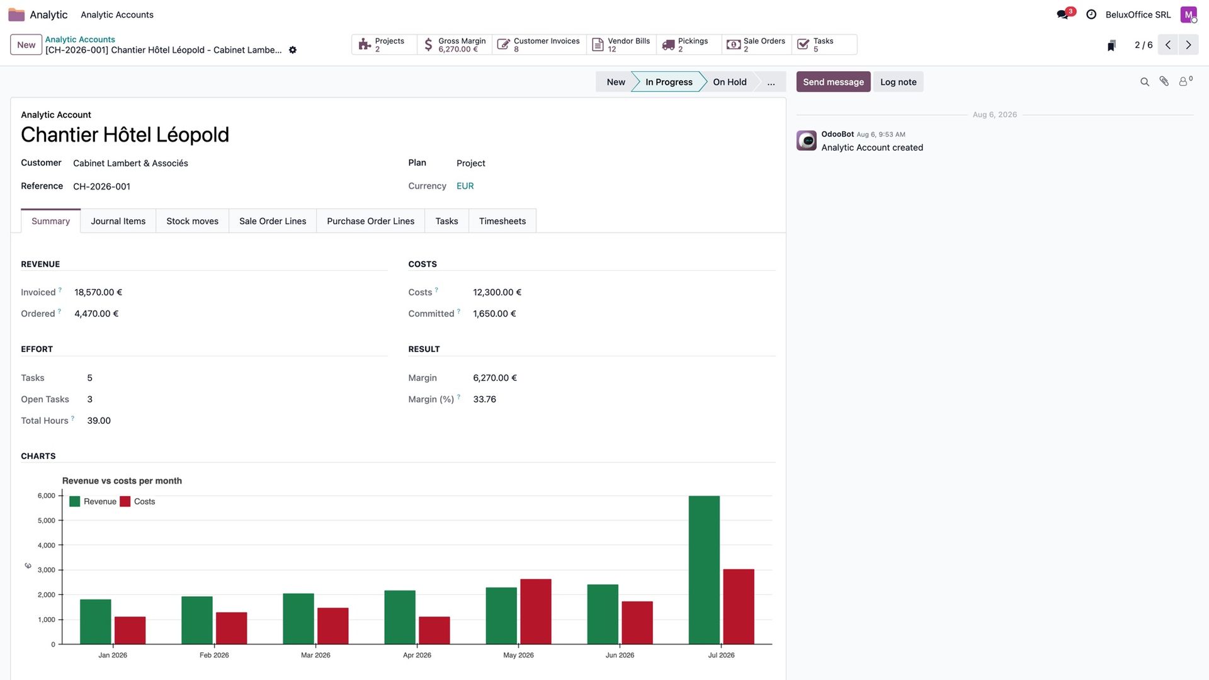Image resolution: width=1209 pixels, height=680 pixels.
Task: Open Sale Orders stat button
Action: [x=756, y=45]
